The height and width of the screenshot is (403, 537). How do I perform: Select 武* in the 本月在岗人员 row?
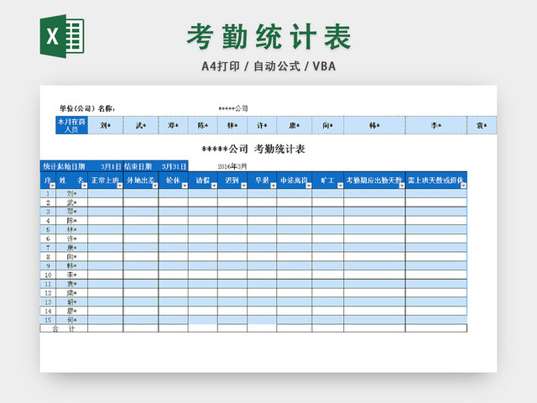click(x=141, y=125)
